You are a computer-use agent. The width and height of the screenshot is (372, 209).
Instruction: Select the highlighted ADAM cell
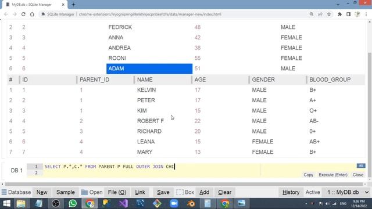(x=149, y=69)
